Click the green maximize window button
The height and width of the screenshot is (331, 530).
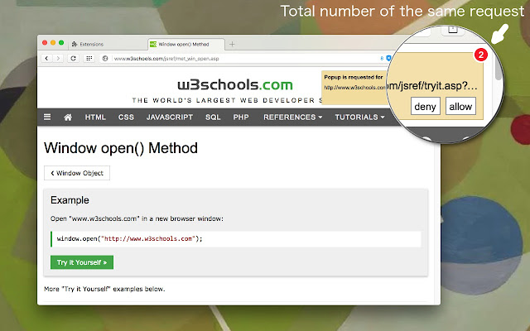click(61, 42)
